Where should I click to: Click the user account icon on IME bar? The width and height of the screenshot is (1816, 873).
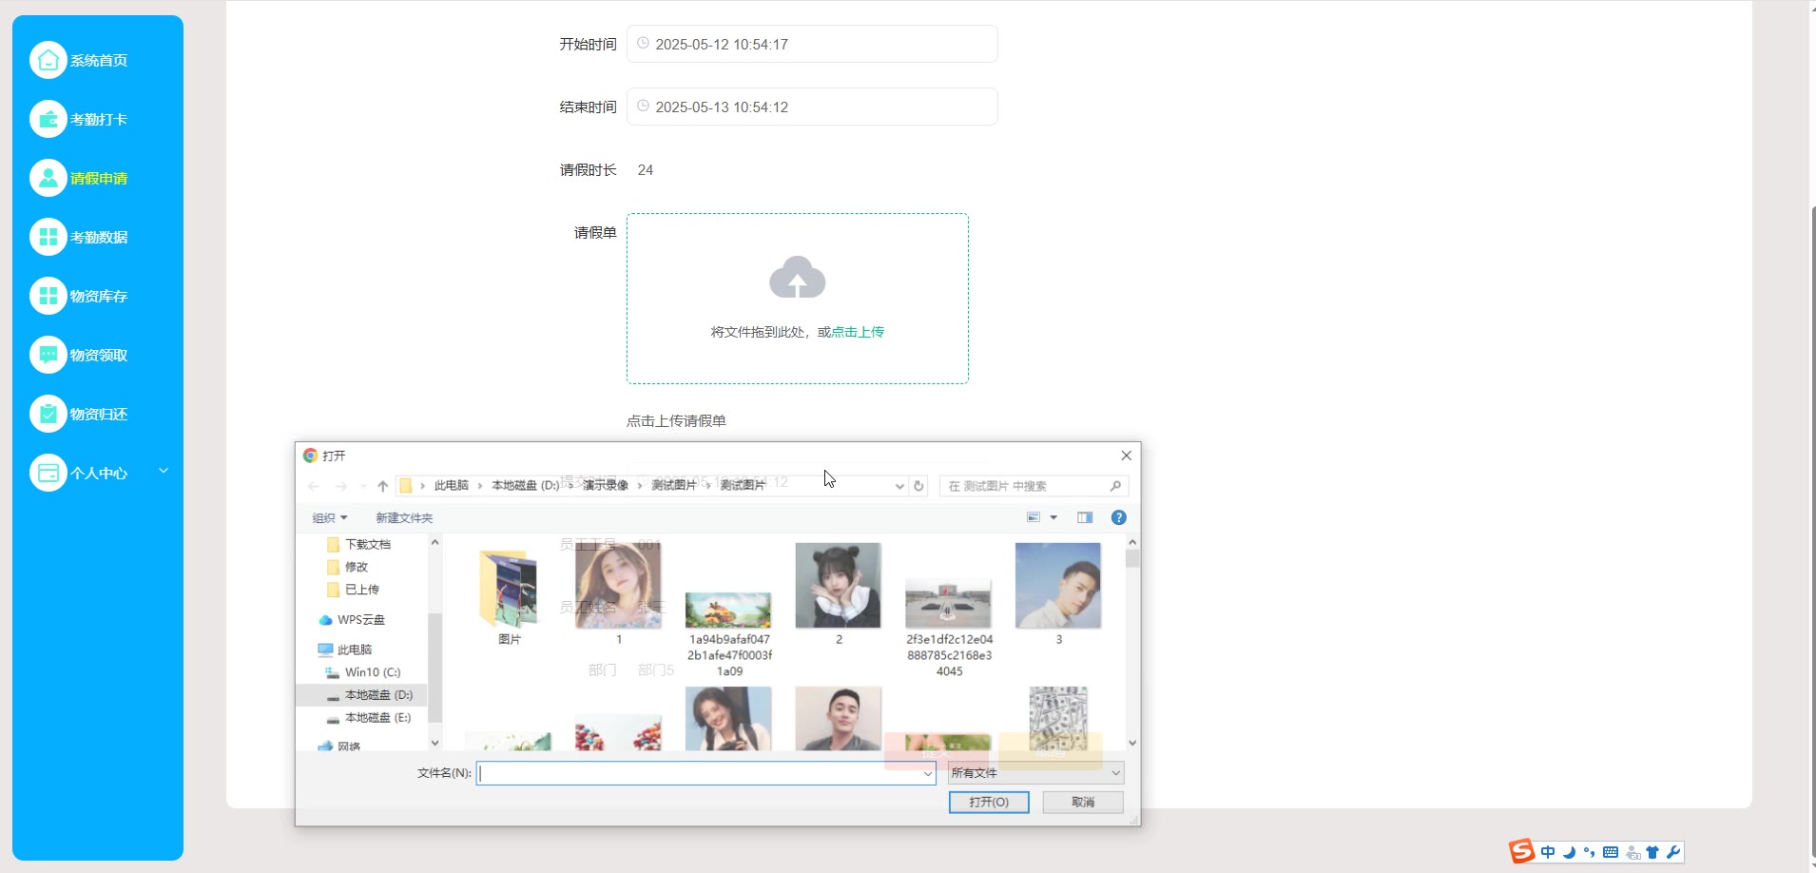(1632, 852)
